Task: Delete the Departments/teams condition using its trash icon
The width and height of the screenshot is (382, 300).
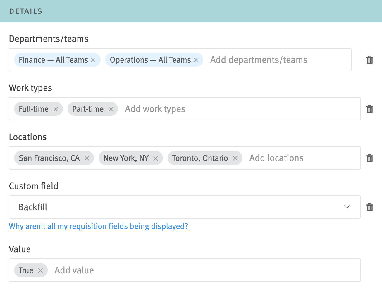Action: click(x=370, y=60)
